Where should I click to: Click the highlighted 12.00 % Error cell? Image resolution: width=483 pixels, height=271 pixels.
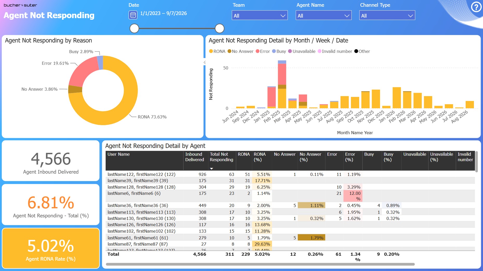point(353,196)
